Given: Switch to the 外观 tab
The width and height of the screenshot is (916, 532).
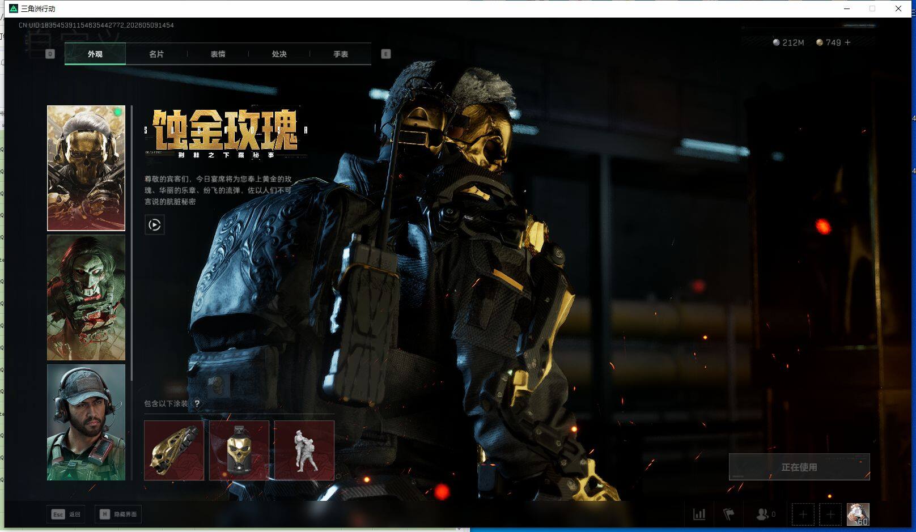Looking at the screenshot, I should click(95, 54).
